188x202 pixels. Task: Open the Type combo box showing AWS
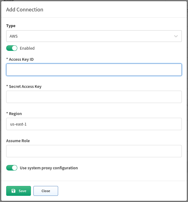(x=94, y=36)
